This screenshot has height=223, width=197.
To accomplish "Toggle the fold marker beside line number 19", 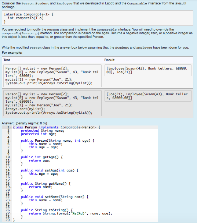I will point(11,187).
